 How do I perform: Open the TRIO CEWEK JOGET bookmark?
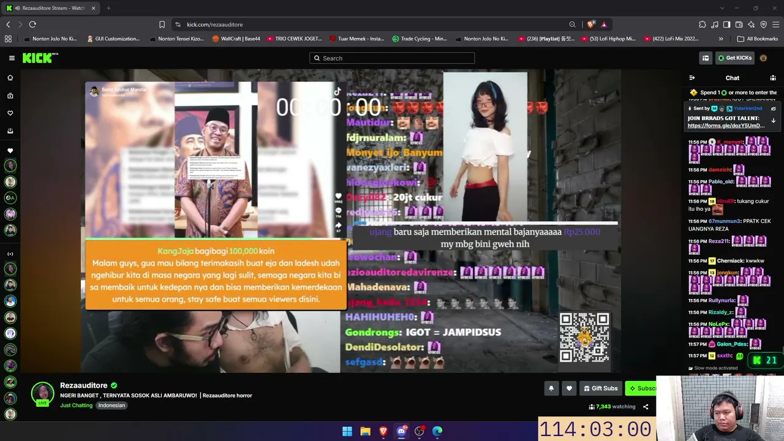point(293,39)
